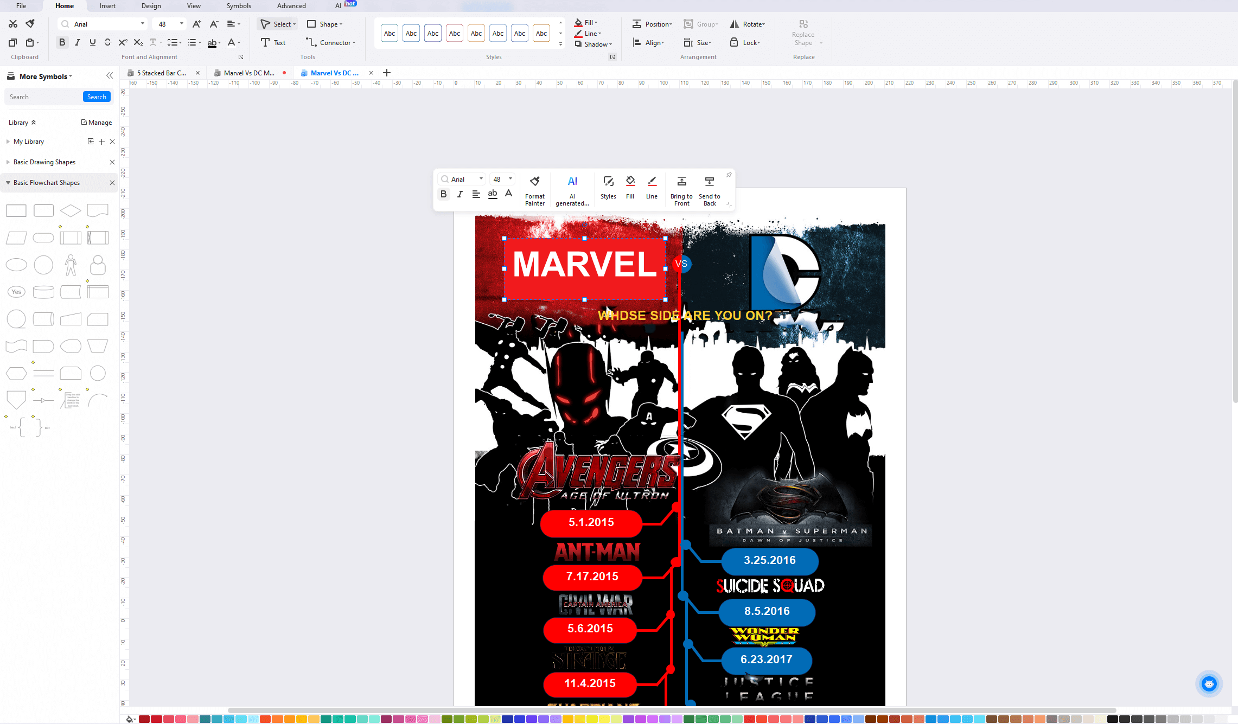This screenshot has width=1238, height=724.
Task: Toggle Italic in the ribbon
Action: (77, 42)
